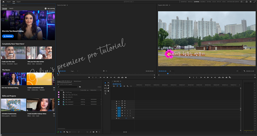This screenshot has width=257, height=136.
Task: Open Search tab in Learn panel
Action: pos(11,8)
